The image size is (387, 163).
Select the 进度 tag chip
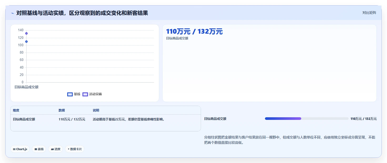click(56, 149)
